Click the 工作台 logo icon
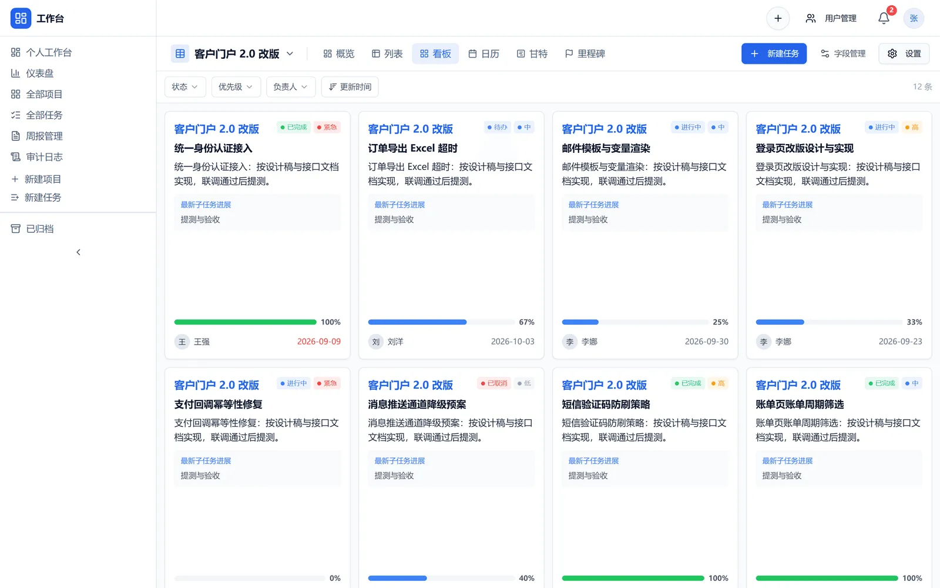Screen dimensions: 940x588 tap(21, 18)
